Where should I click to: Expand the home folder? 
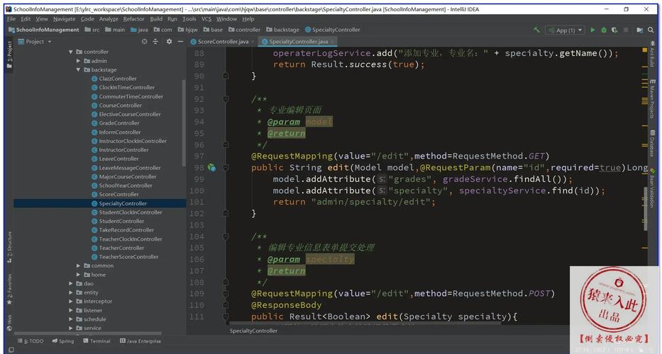point(78,275)
